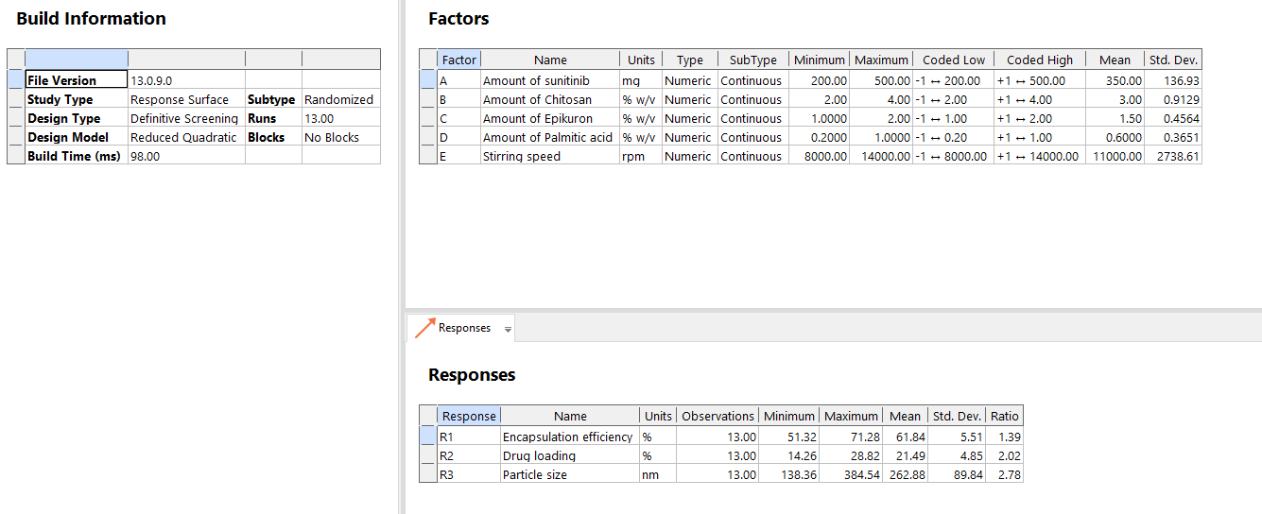Click the Ratio column header
Viewport: 1262px width, 514px height.
pos(1004,416)
